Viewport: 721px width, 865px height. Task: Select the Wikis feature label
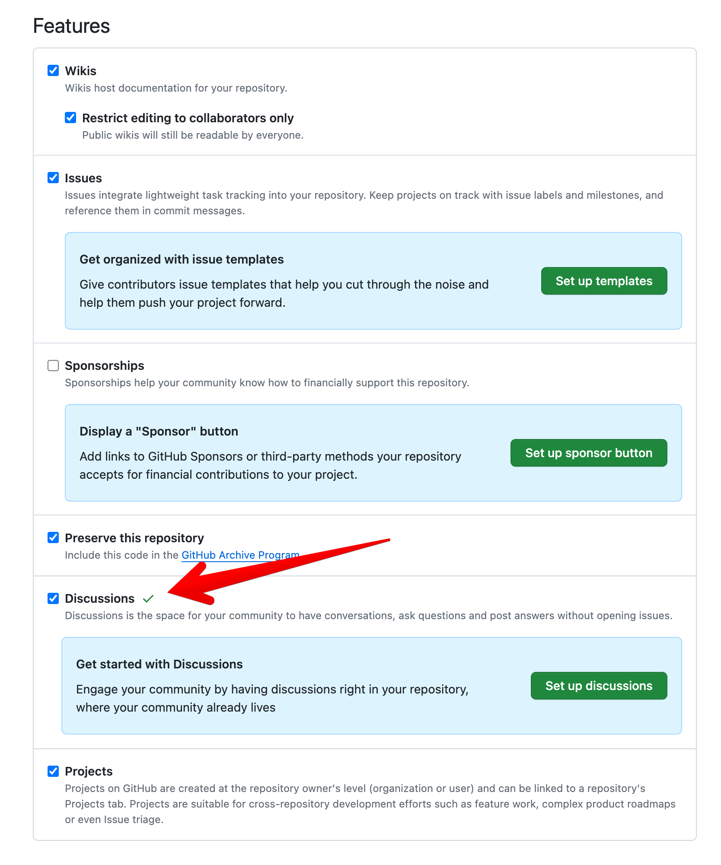click(80, 71)
